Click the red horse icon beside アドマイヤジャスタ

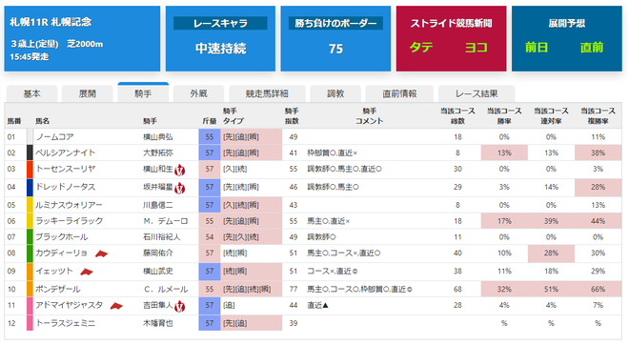pos(116,306)
